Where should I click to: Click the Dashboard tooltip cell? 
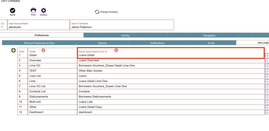pos(52,112)
